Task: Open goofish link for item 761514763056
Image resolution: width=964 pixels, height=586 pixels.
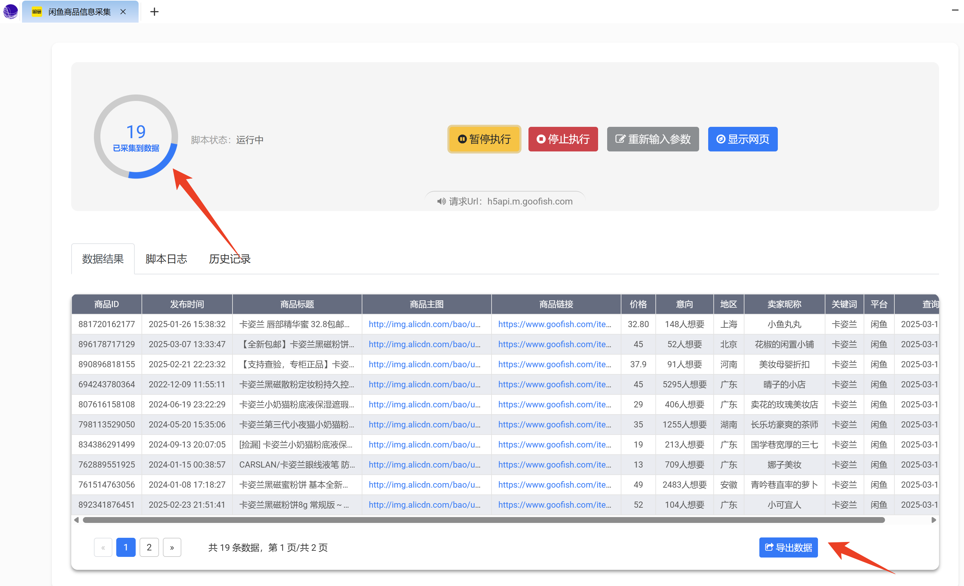Action: click(x=554, y=484)
